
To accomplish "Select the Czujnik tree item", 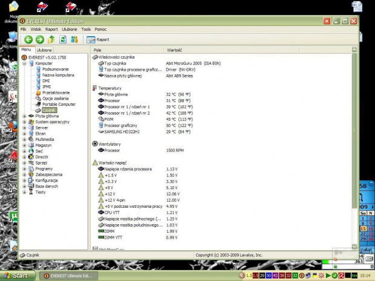I will click(x=49, y=110).
